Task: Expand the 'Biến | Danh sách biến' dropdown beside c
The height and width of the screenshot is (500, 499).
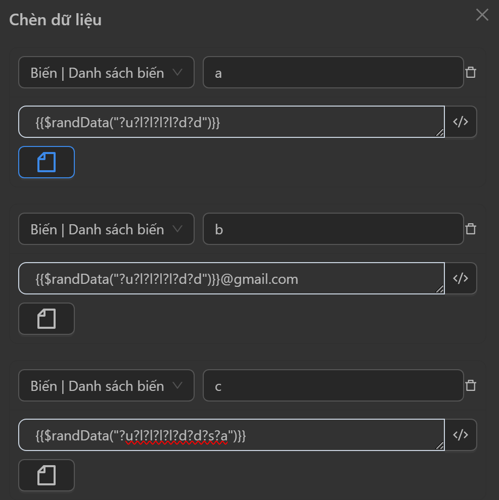Action: click(106, 385)
